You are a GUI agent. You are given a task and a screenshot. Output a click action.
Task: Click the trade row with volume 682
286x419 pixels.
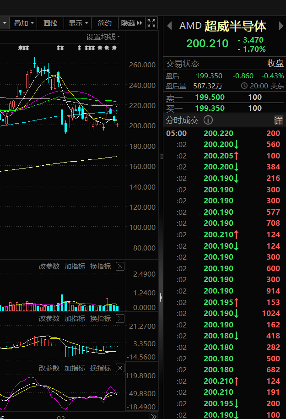[x=224, y=370]
